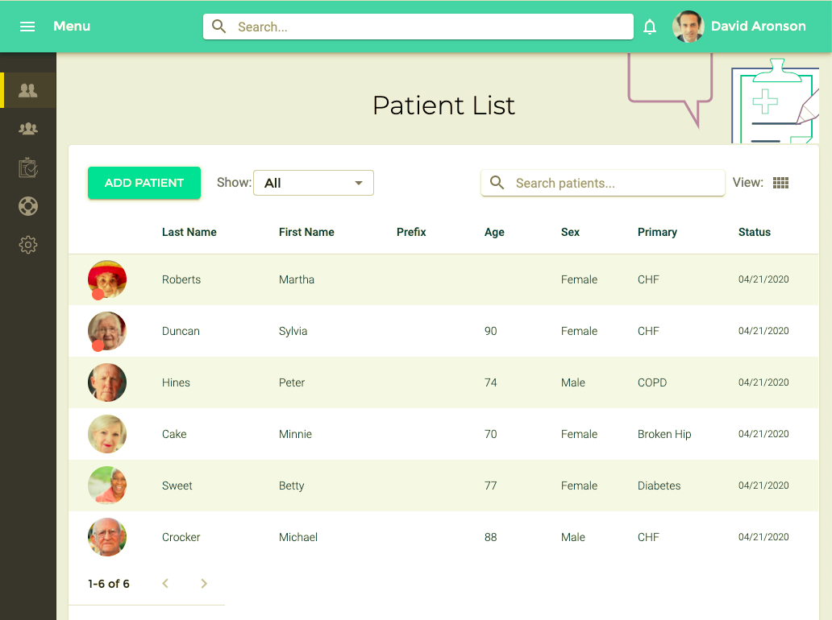Screen dimensions: 832x620
Task: Open the clipboard tasks icon in sidebar
Action: [x=28, y=167]
